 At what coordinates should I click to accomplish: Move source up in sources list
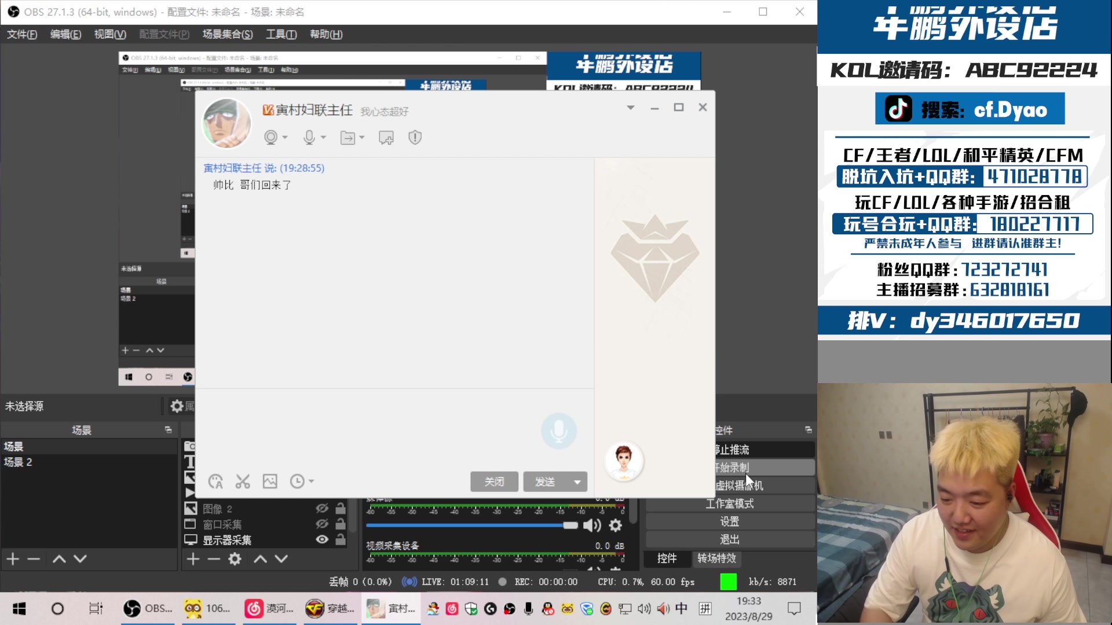pos(261,559)
